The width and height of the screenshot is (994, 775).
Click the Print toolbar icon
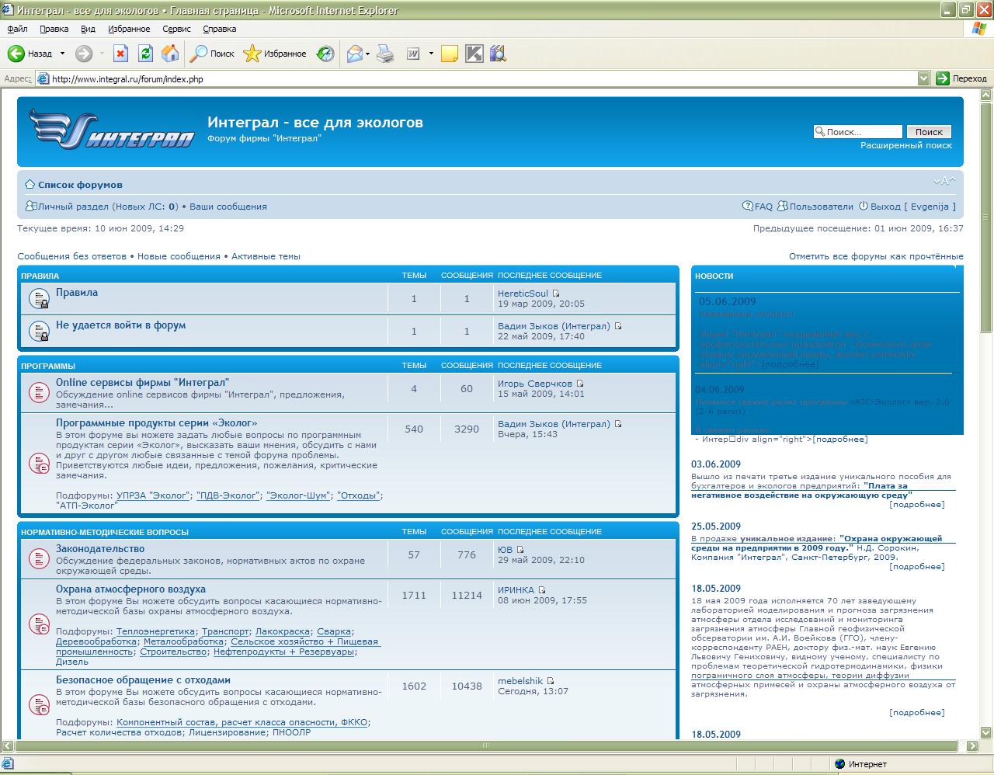click(x=385, y=54)
